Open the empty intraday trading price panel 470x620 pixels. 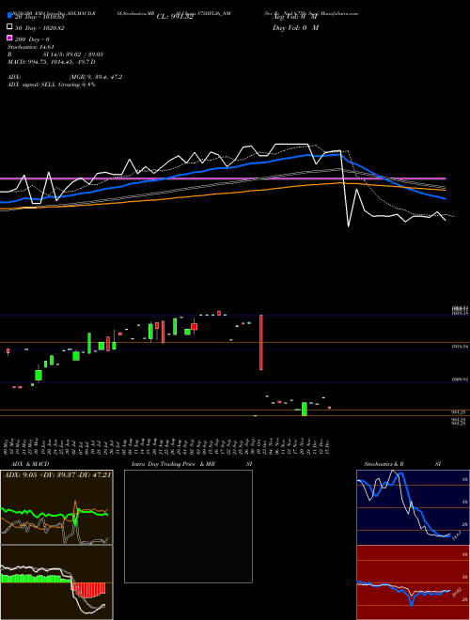[188, 526]
